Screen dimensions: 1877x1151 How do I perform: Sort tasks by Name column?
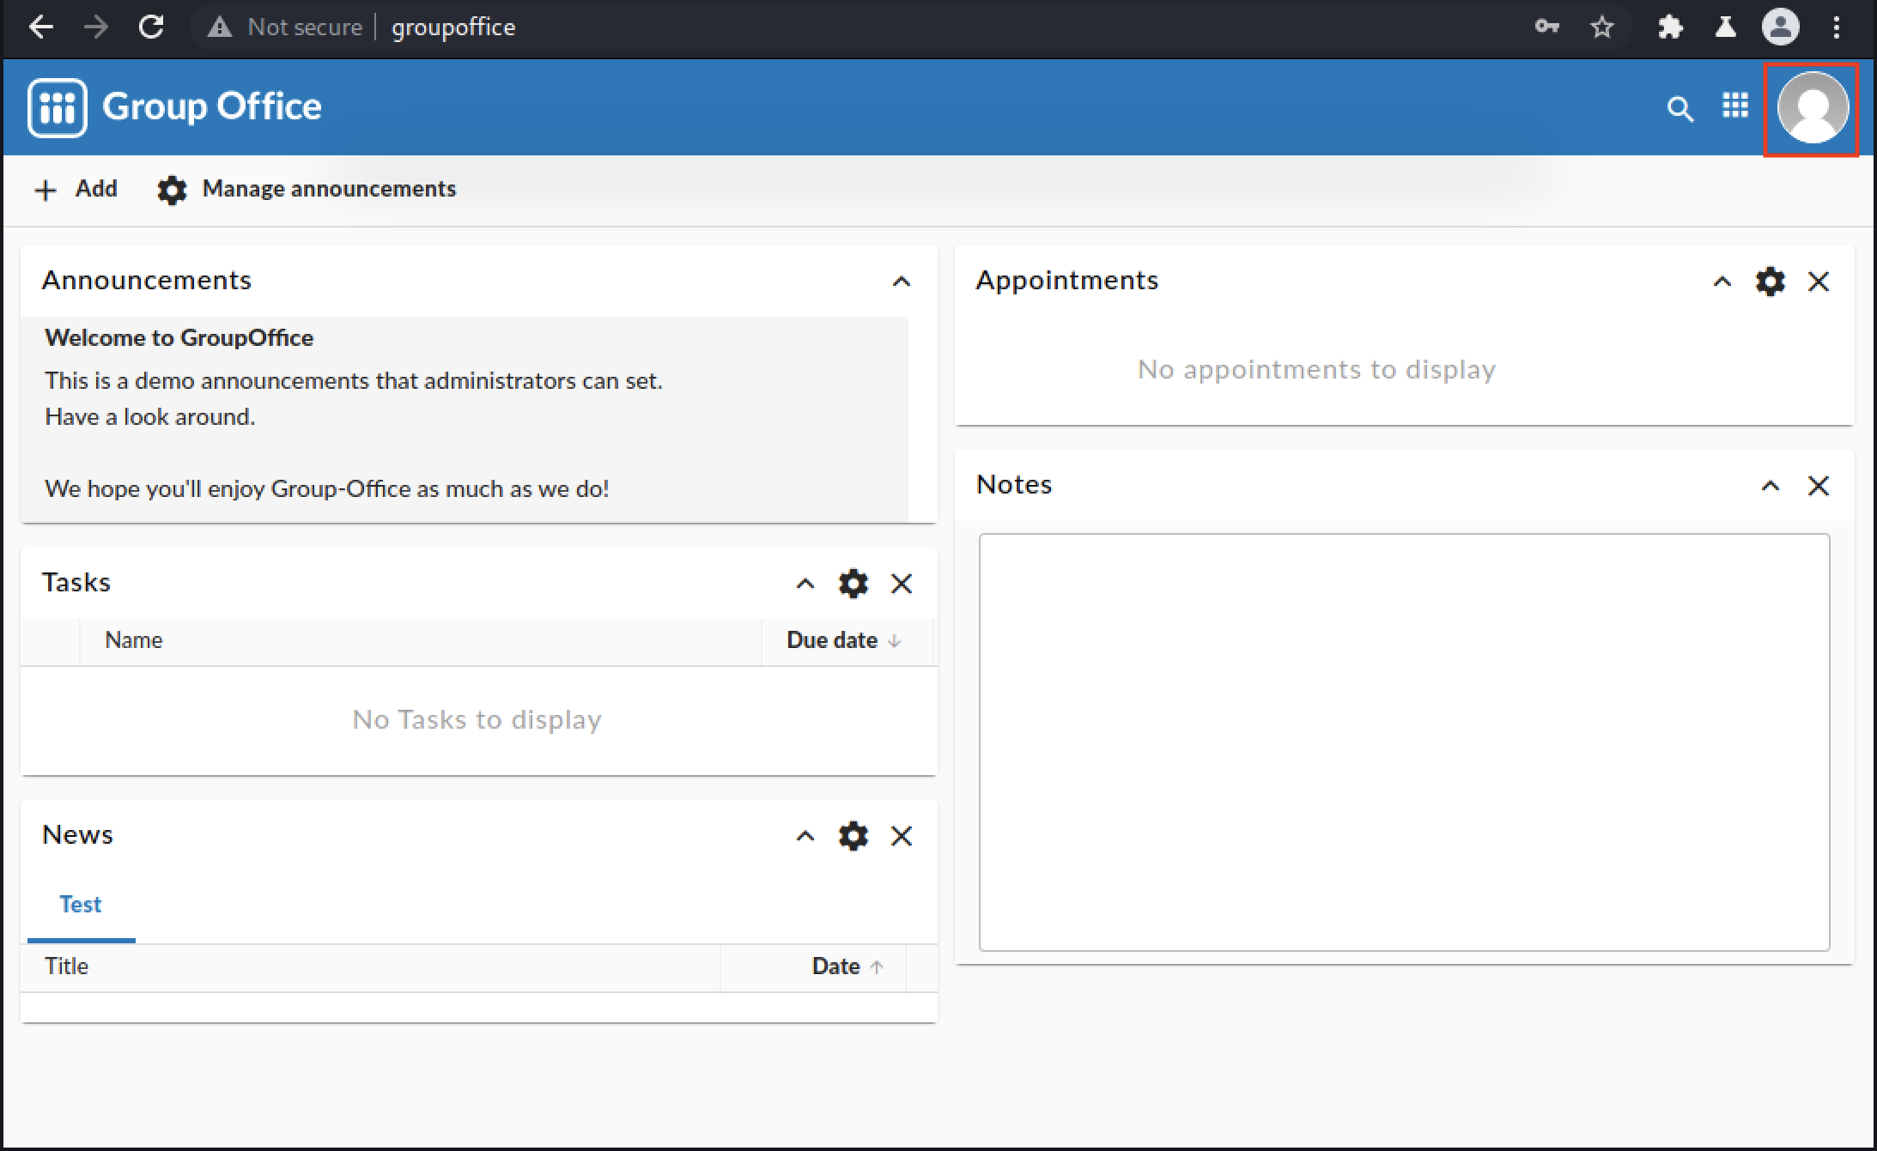420,640
